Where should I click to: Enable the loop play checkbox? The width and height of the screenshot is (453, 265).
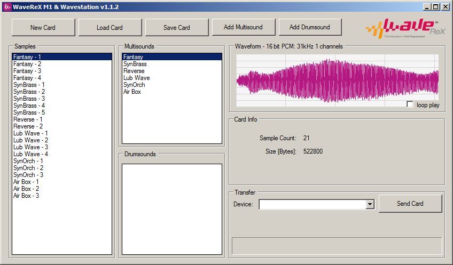(x=410, y=105)
